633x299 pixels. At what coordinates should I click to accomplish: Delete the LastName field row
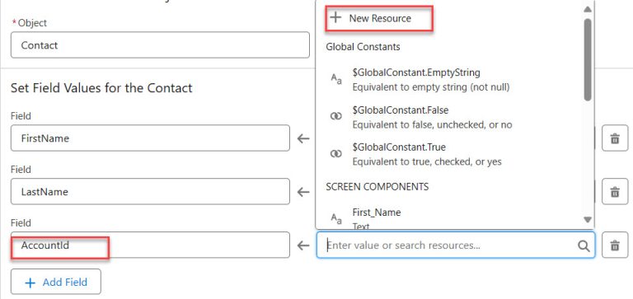tap(615, 192)
